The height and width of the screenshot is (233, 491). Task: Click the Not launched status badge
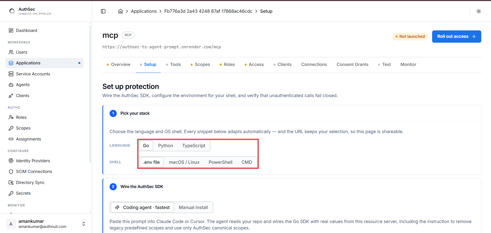pyautogui.click(x=410, y=37)
